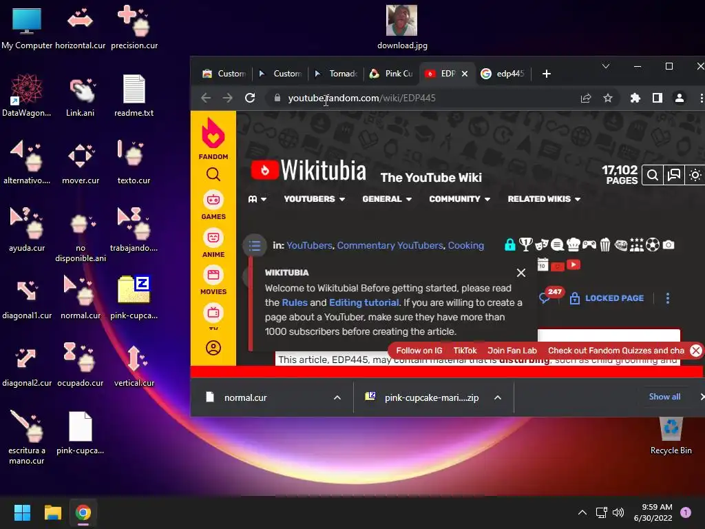Click the green padlock category icon
705x529 pixels.
pos(510,245)
